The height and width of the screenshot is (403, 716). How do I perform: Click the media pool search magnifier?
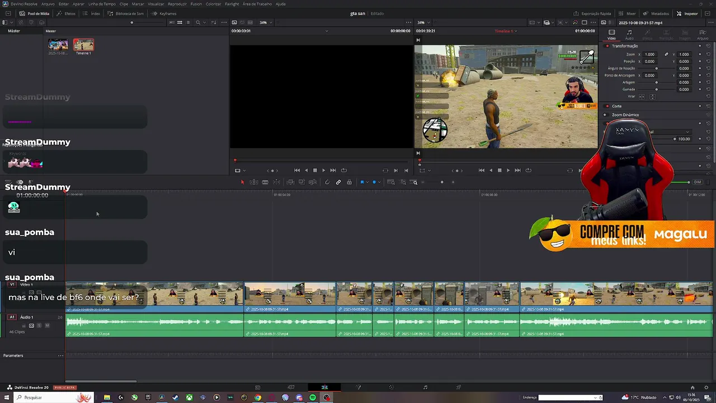[198, 22]
